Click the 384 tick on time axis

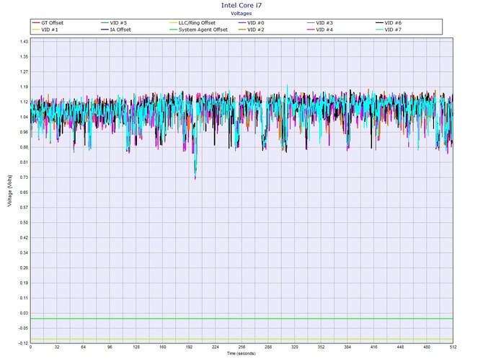tap(347, 347)
